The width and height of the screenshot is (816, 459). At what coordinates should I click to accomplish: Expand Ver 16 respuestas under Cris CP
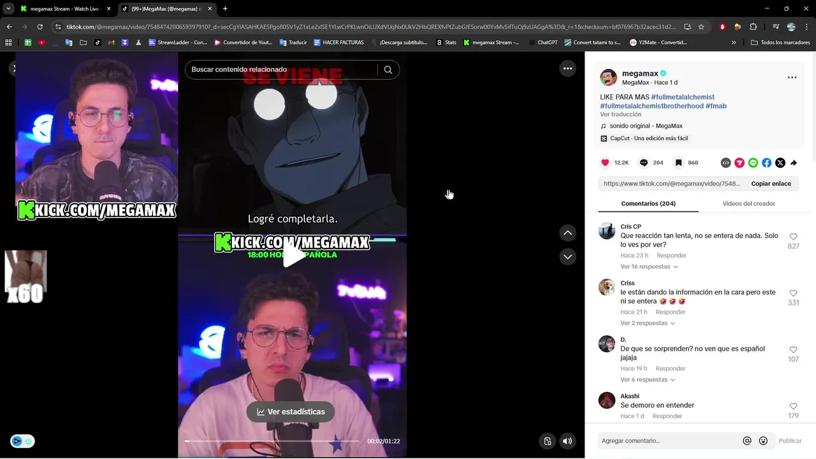649,266
